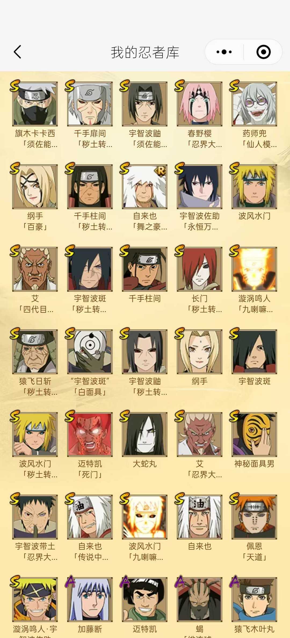Click the 猿飞日斩 name label

pyautogui.click(x=35, y=381)
